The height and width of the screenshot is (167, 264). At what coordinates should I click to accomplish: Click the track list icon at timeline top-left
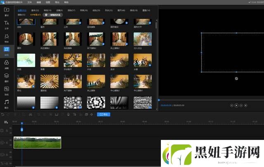pyautogui.click(x=6, y=122)
